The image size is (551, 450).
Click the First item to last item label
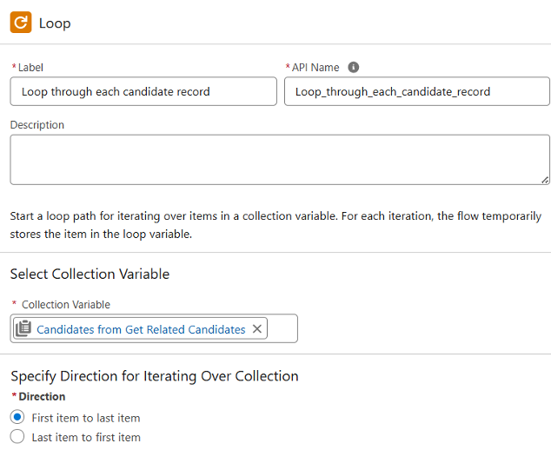pos(86,418)
